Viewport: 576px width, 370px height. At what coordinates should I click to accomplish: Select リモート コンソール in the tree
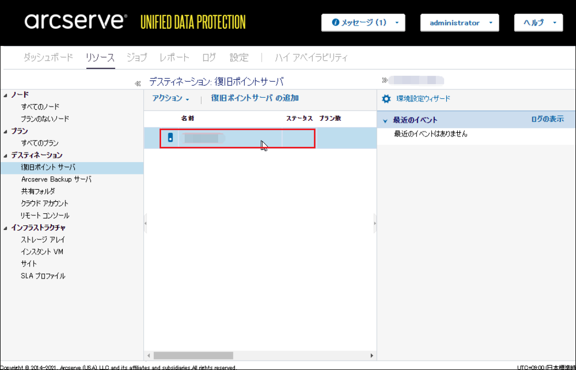pyautogui.click(x=45, y=215)
